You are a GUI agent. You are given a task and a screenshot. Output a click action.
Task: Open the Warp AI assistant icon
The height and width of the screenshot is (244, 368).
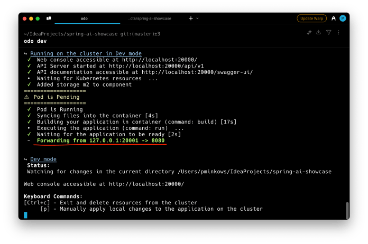click(x=333, y=18)
